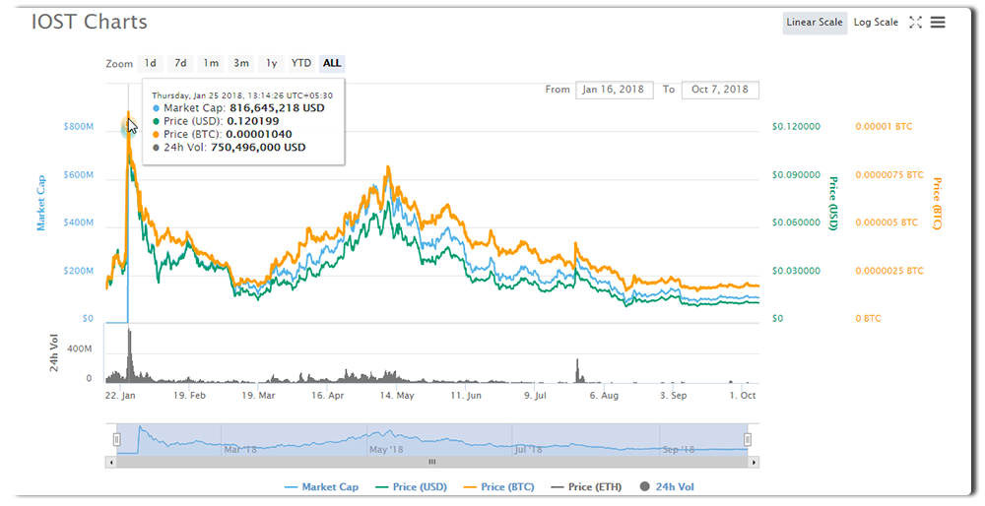Screen dimensions: 985x506
Task: Click navigator scrollbar right arrow
Action: 754,462
